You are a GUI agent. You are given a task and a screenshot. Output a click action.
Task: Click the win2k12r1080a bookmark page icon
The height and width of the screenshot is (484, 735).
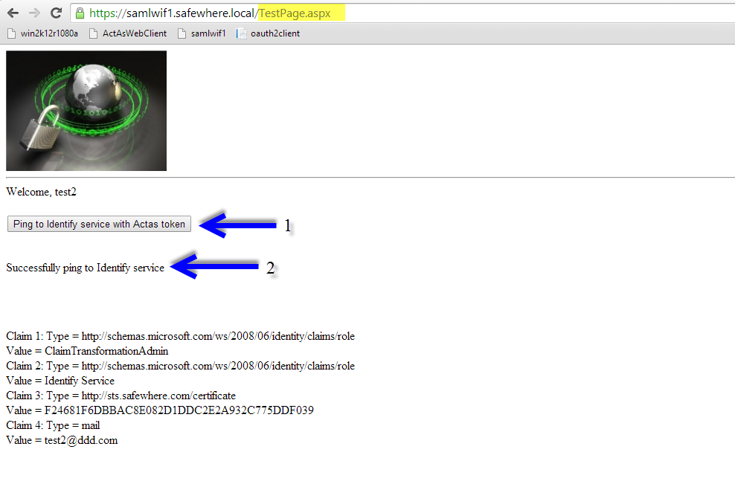coord(10,33)
